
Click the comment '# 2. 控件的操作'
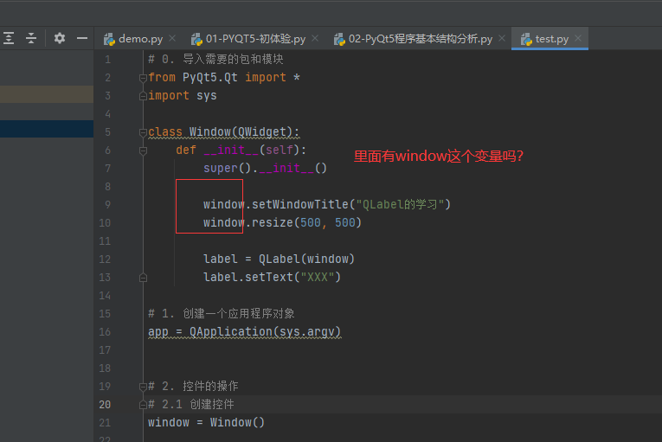click(193, 387)
